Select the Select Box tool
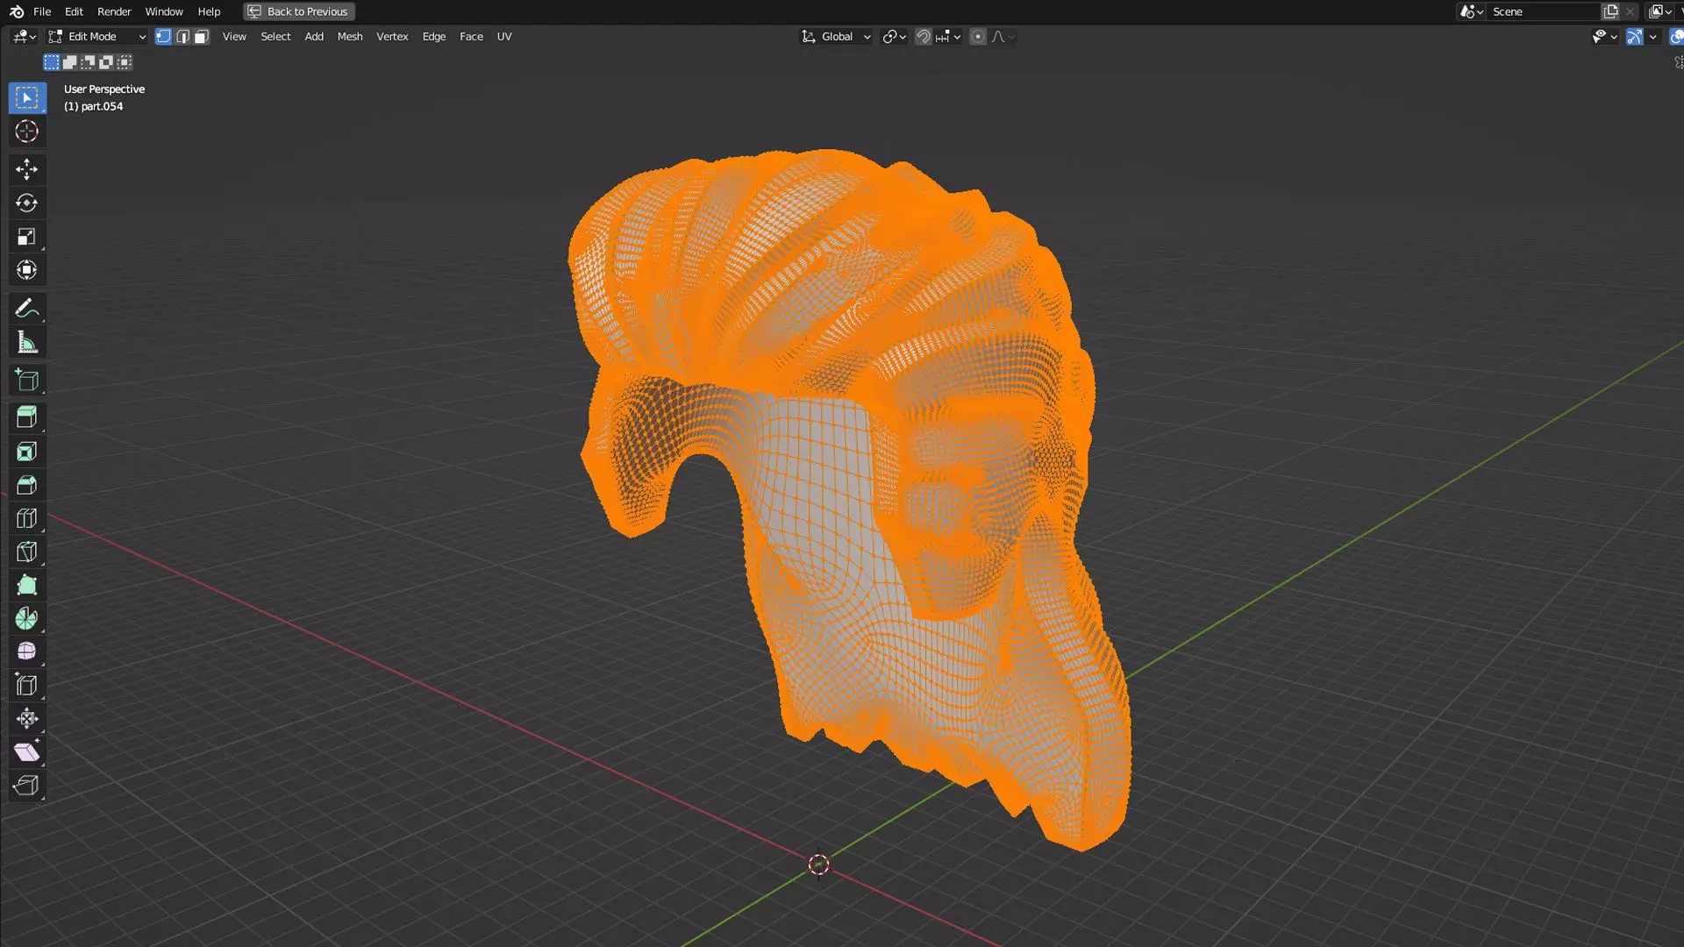Image resolution: width=1684 pixels, height=947 pixels. click(x=27, y=97)
